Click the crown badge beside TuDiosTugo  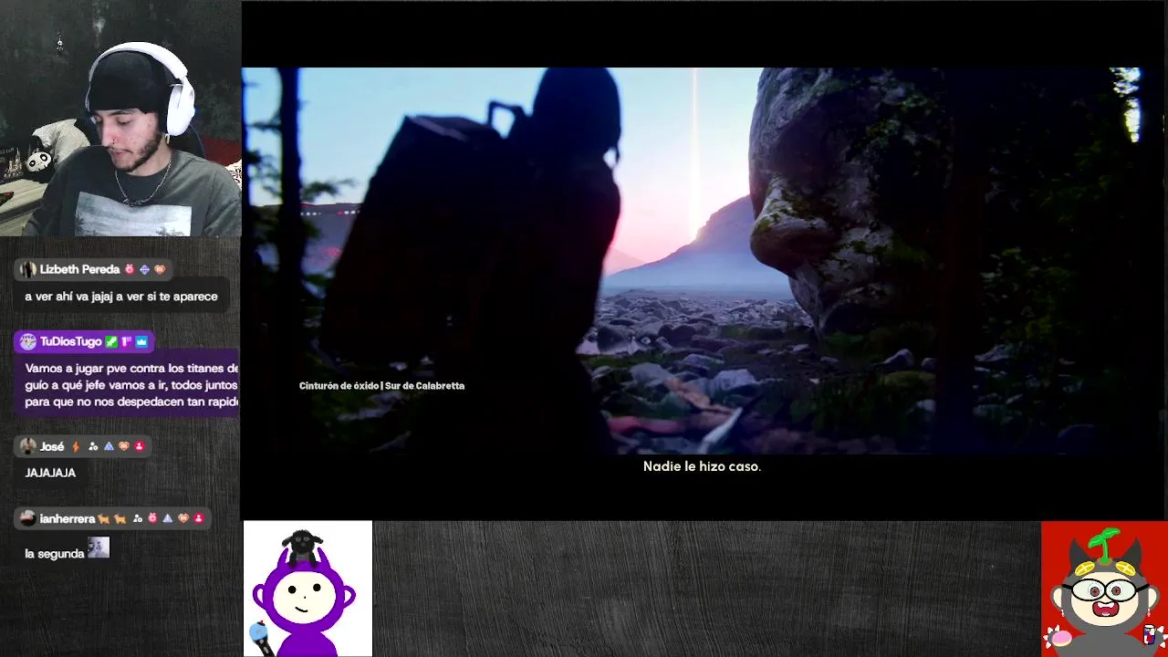[141, 341]
